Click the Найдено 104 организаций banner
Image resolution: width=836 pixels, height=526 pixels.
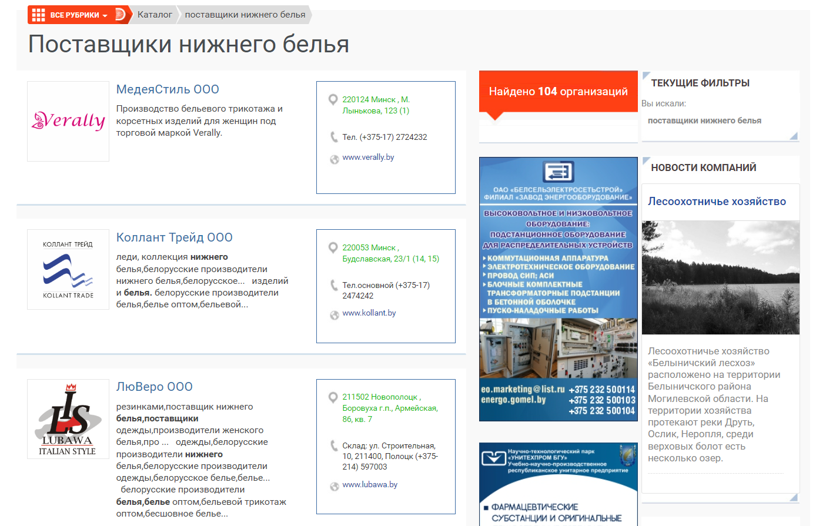[559, 92]
